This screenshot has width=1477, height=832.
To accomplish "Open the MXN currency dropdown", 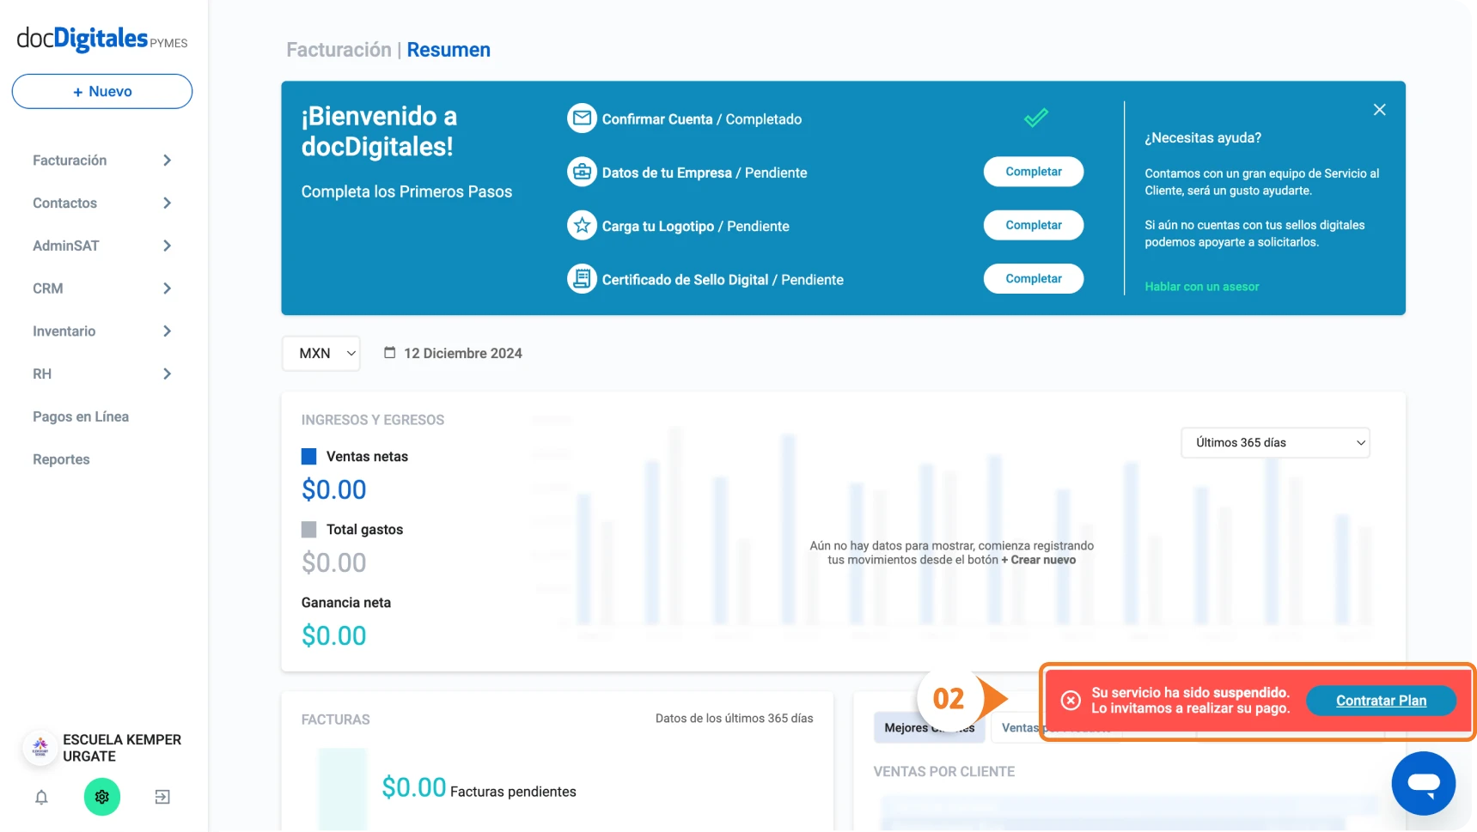I will pyautogui.click(x=321, y=354).
